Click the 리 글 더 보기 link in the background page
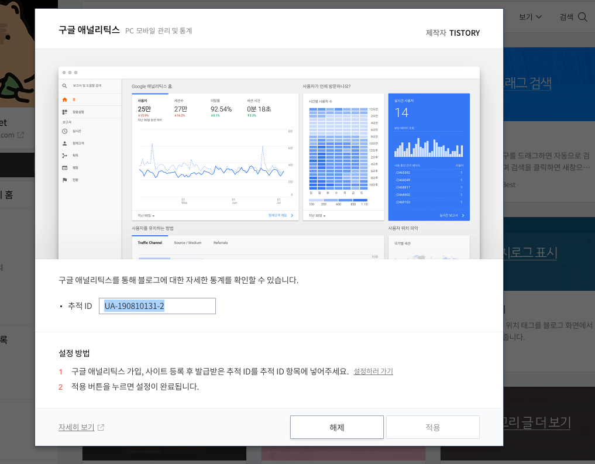Screen dimensions: 595x464 (536, 422)
